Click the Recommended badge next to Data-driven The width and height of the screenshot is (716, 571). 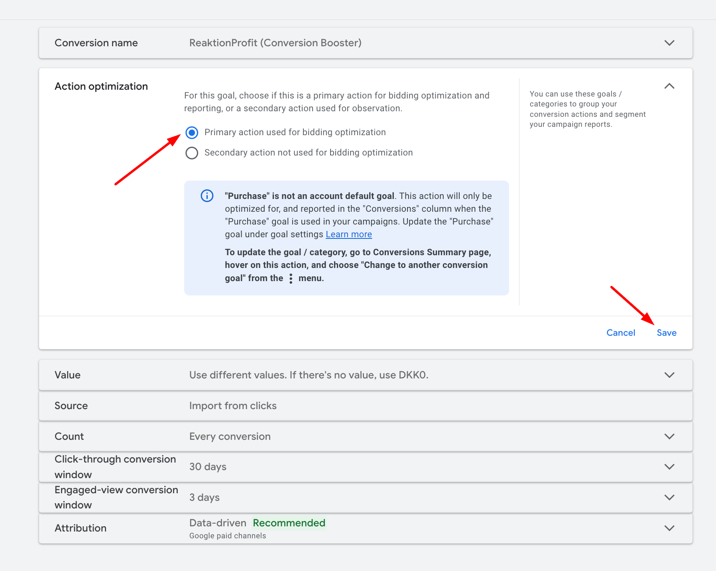289,523
